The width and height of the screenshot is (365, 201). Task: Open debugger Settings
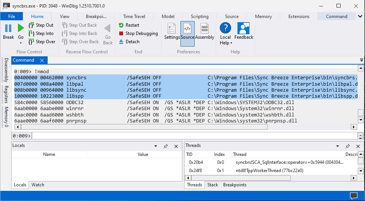pos(172,31)
